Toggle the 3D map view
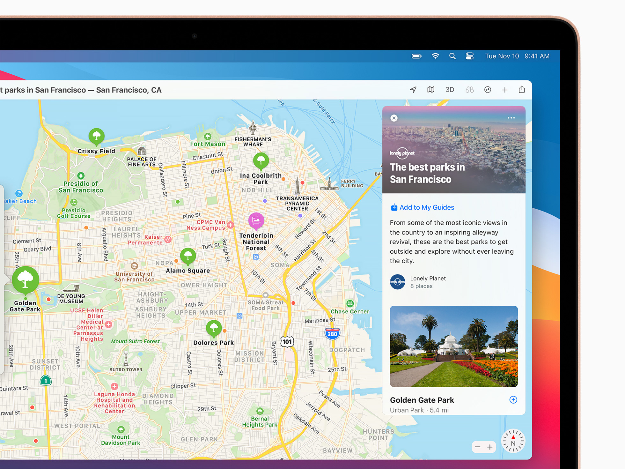 (x=450, y=90)
